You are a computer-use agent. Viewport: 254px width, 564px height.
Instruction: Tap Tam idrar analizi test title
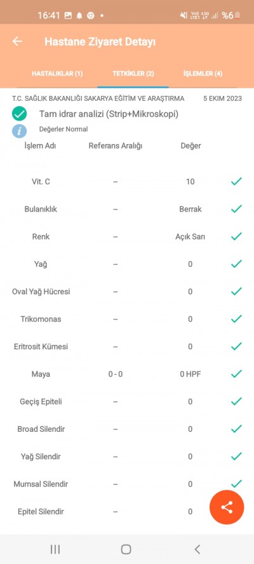[x=109, y=114]
